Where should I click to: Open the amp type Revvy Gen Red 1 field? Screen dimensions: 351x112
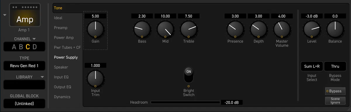click(x=24, y=66)
